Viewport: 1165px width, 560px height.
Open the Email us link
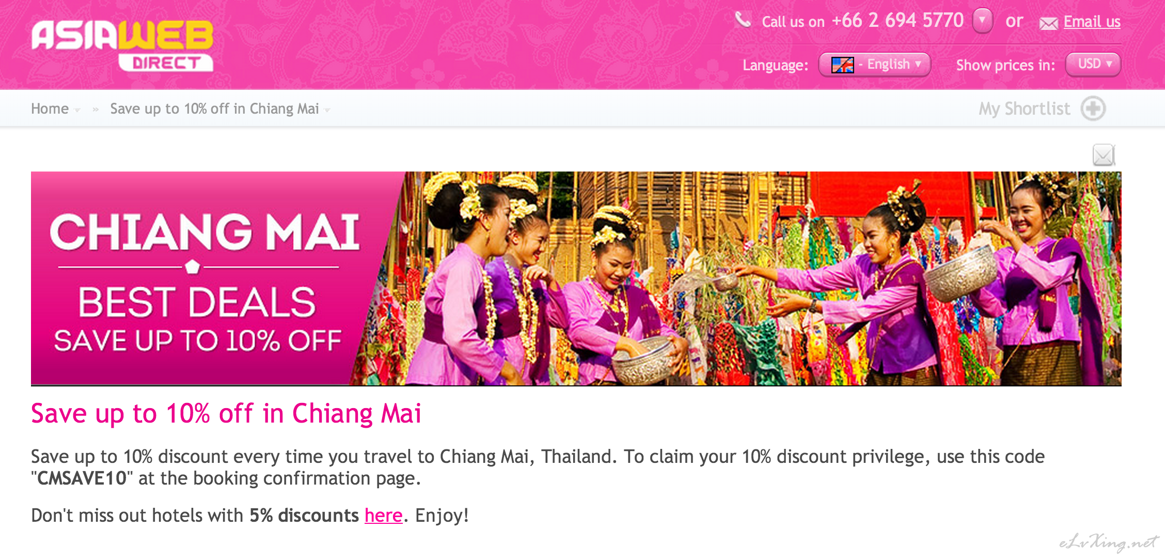[x=1092, y=22]
